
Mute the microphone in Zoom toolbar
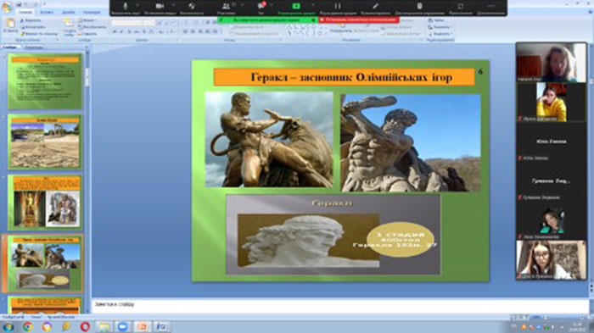click(126, 6)
